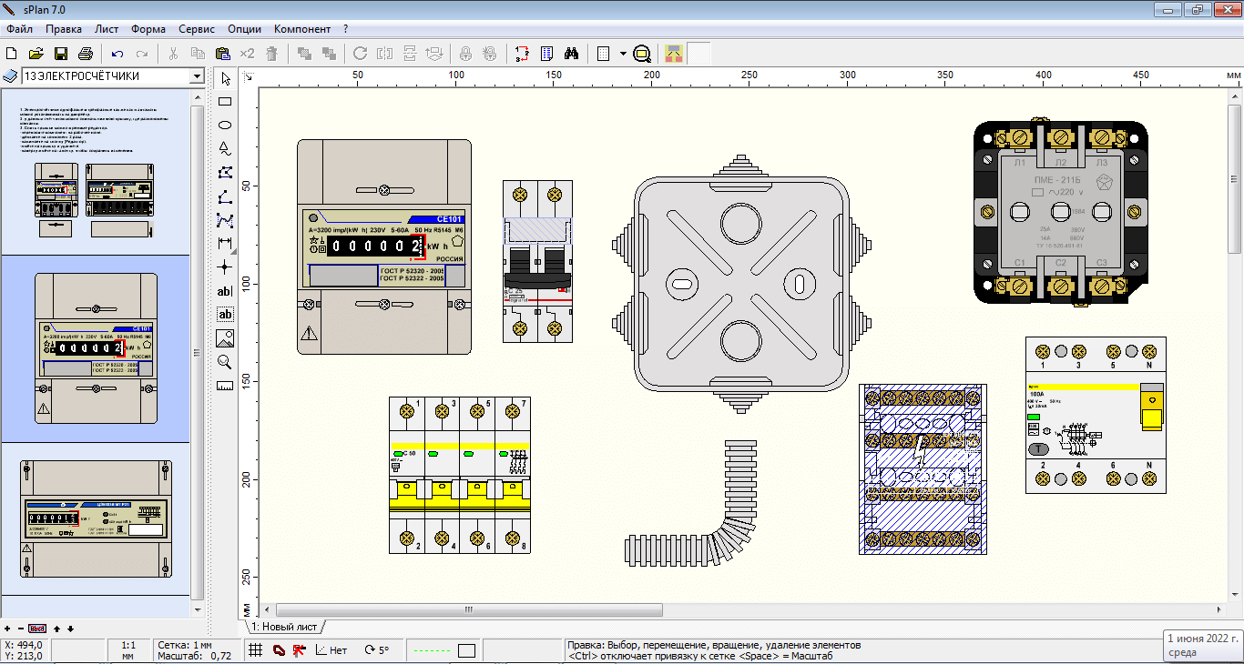Switch to the '1: Новый лист' tab
Viewport: 1244px width, 664px height.
click(285, 627)
